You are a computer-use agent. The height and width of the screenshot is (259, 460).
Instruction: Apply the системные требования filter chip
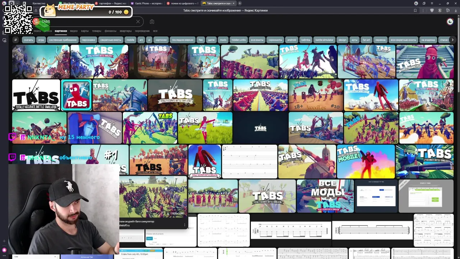tap(63, 40)
